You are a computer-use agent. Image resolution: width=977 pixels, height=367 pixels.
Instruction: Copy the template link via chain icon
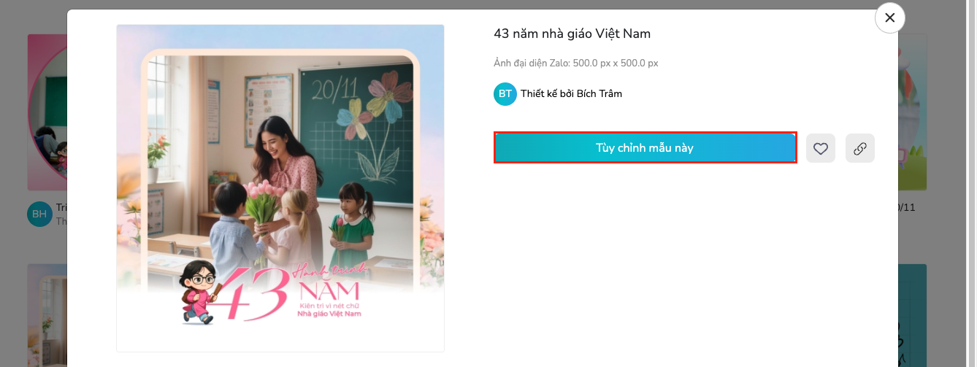860,148
